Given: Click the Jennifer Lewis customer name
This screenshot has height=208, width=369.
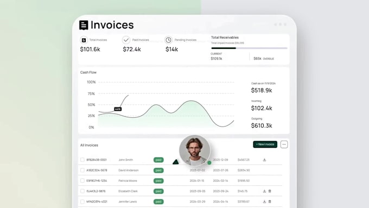Looking at the screenshot, I should [x=128, y=201].
